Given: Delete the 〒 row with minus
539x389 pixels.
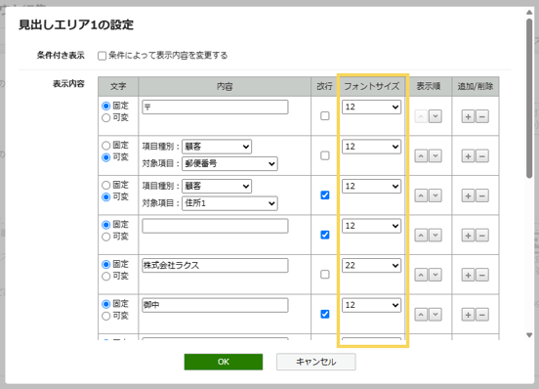Looking at the screenshot, I should pos(482,116).
